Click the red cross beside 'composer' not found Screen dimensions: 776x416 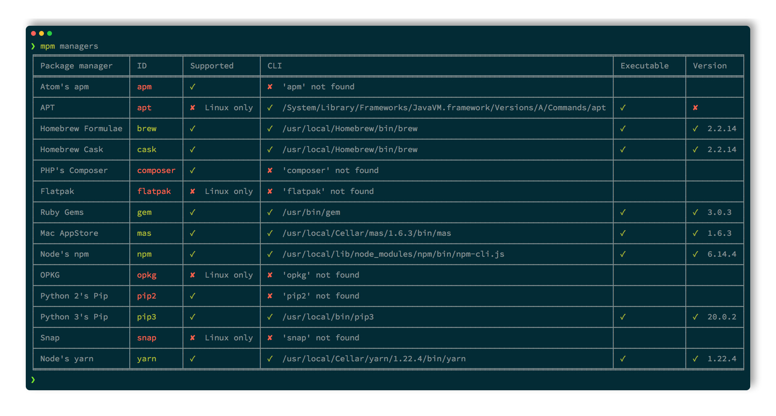pos(270,171)
